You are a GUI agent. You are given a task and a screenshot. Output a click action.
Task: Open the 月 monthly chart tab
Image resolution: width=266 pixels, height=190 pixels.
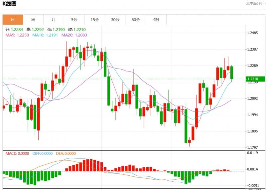(54, 20)
